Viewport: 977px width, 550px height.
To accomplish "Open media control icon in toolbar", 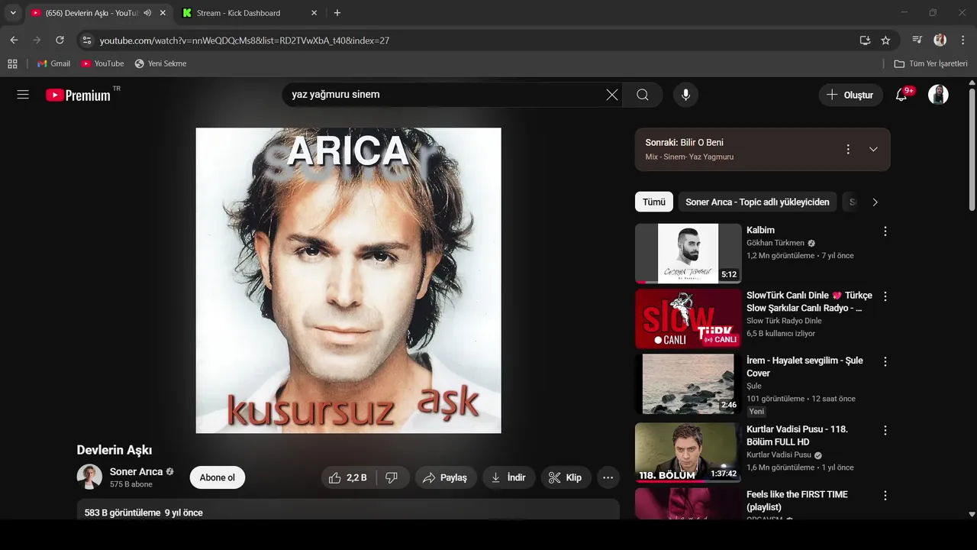I will click(917, 40).
